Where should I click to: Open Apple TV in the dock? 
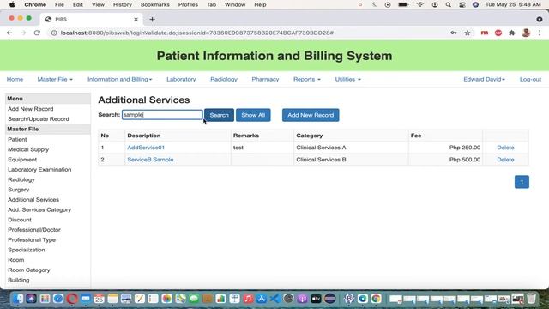pos(316,299)
